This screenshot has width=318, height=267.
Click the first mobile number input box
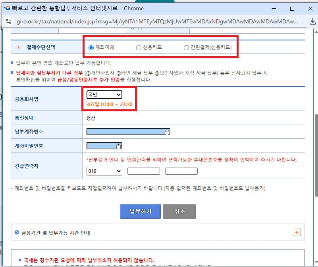[x=143, y=171]
